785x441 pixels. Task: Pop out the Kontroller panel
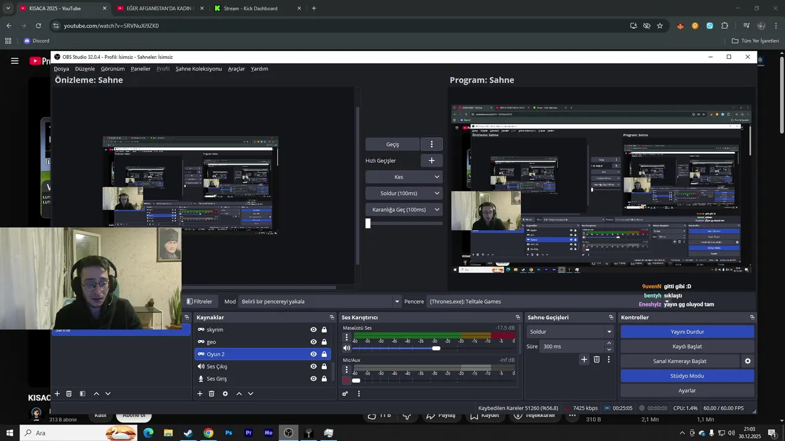[x=752, y=317]
